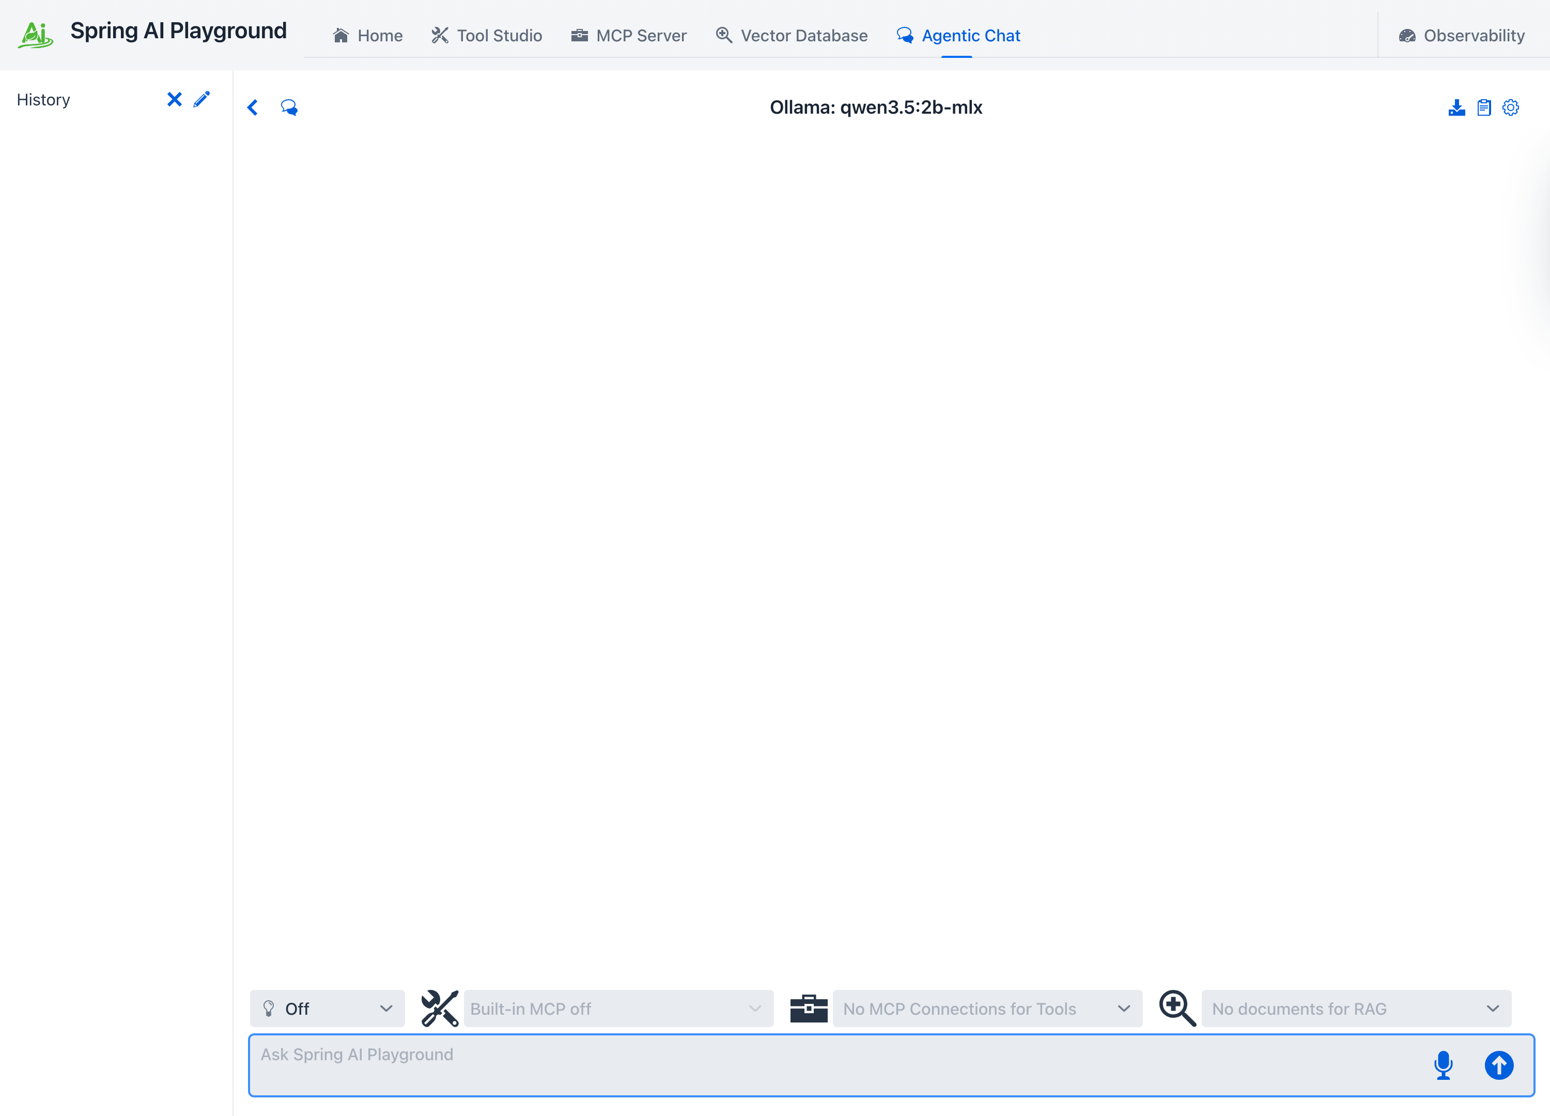Expand the Built-in MCP off dropdown
The image size is (1550, 1116).
[618, 1008]
